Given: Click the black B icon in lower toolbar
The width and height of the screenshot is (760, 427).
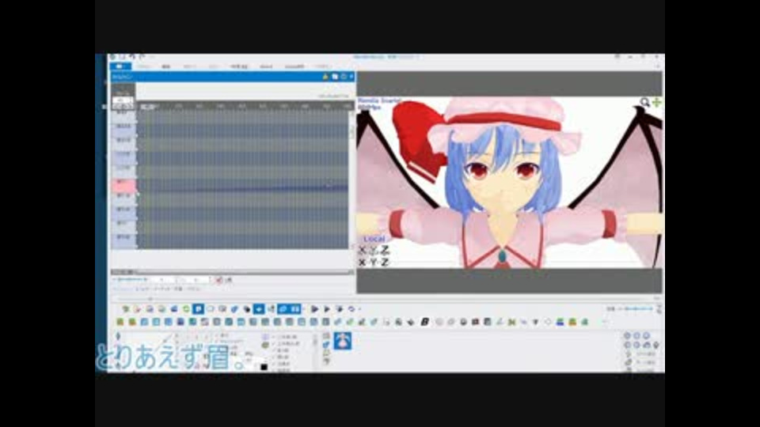Looking at the screenshot, I should [x=424, y=322].
